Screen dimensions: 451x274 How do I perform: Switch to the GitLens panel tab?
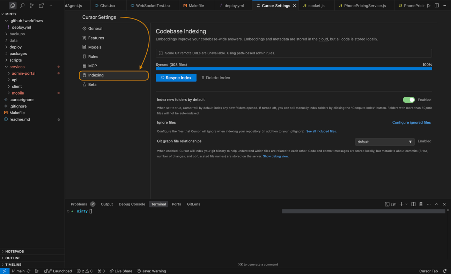coord(193,204)
